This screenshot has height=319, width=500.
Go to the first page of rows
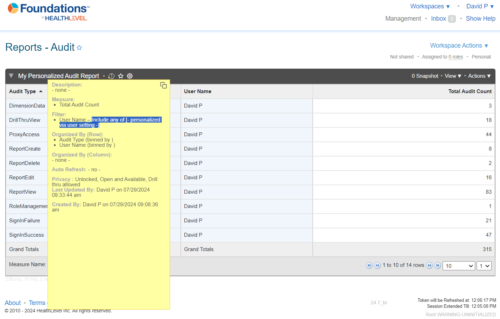tap(369, 265)
